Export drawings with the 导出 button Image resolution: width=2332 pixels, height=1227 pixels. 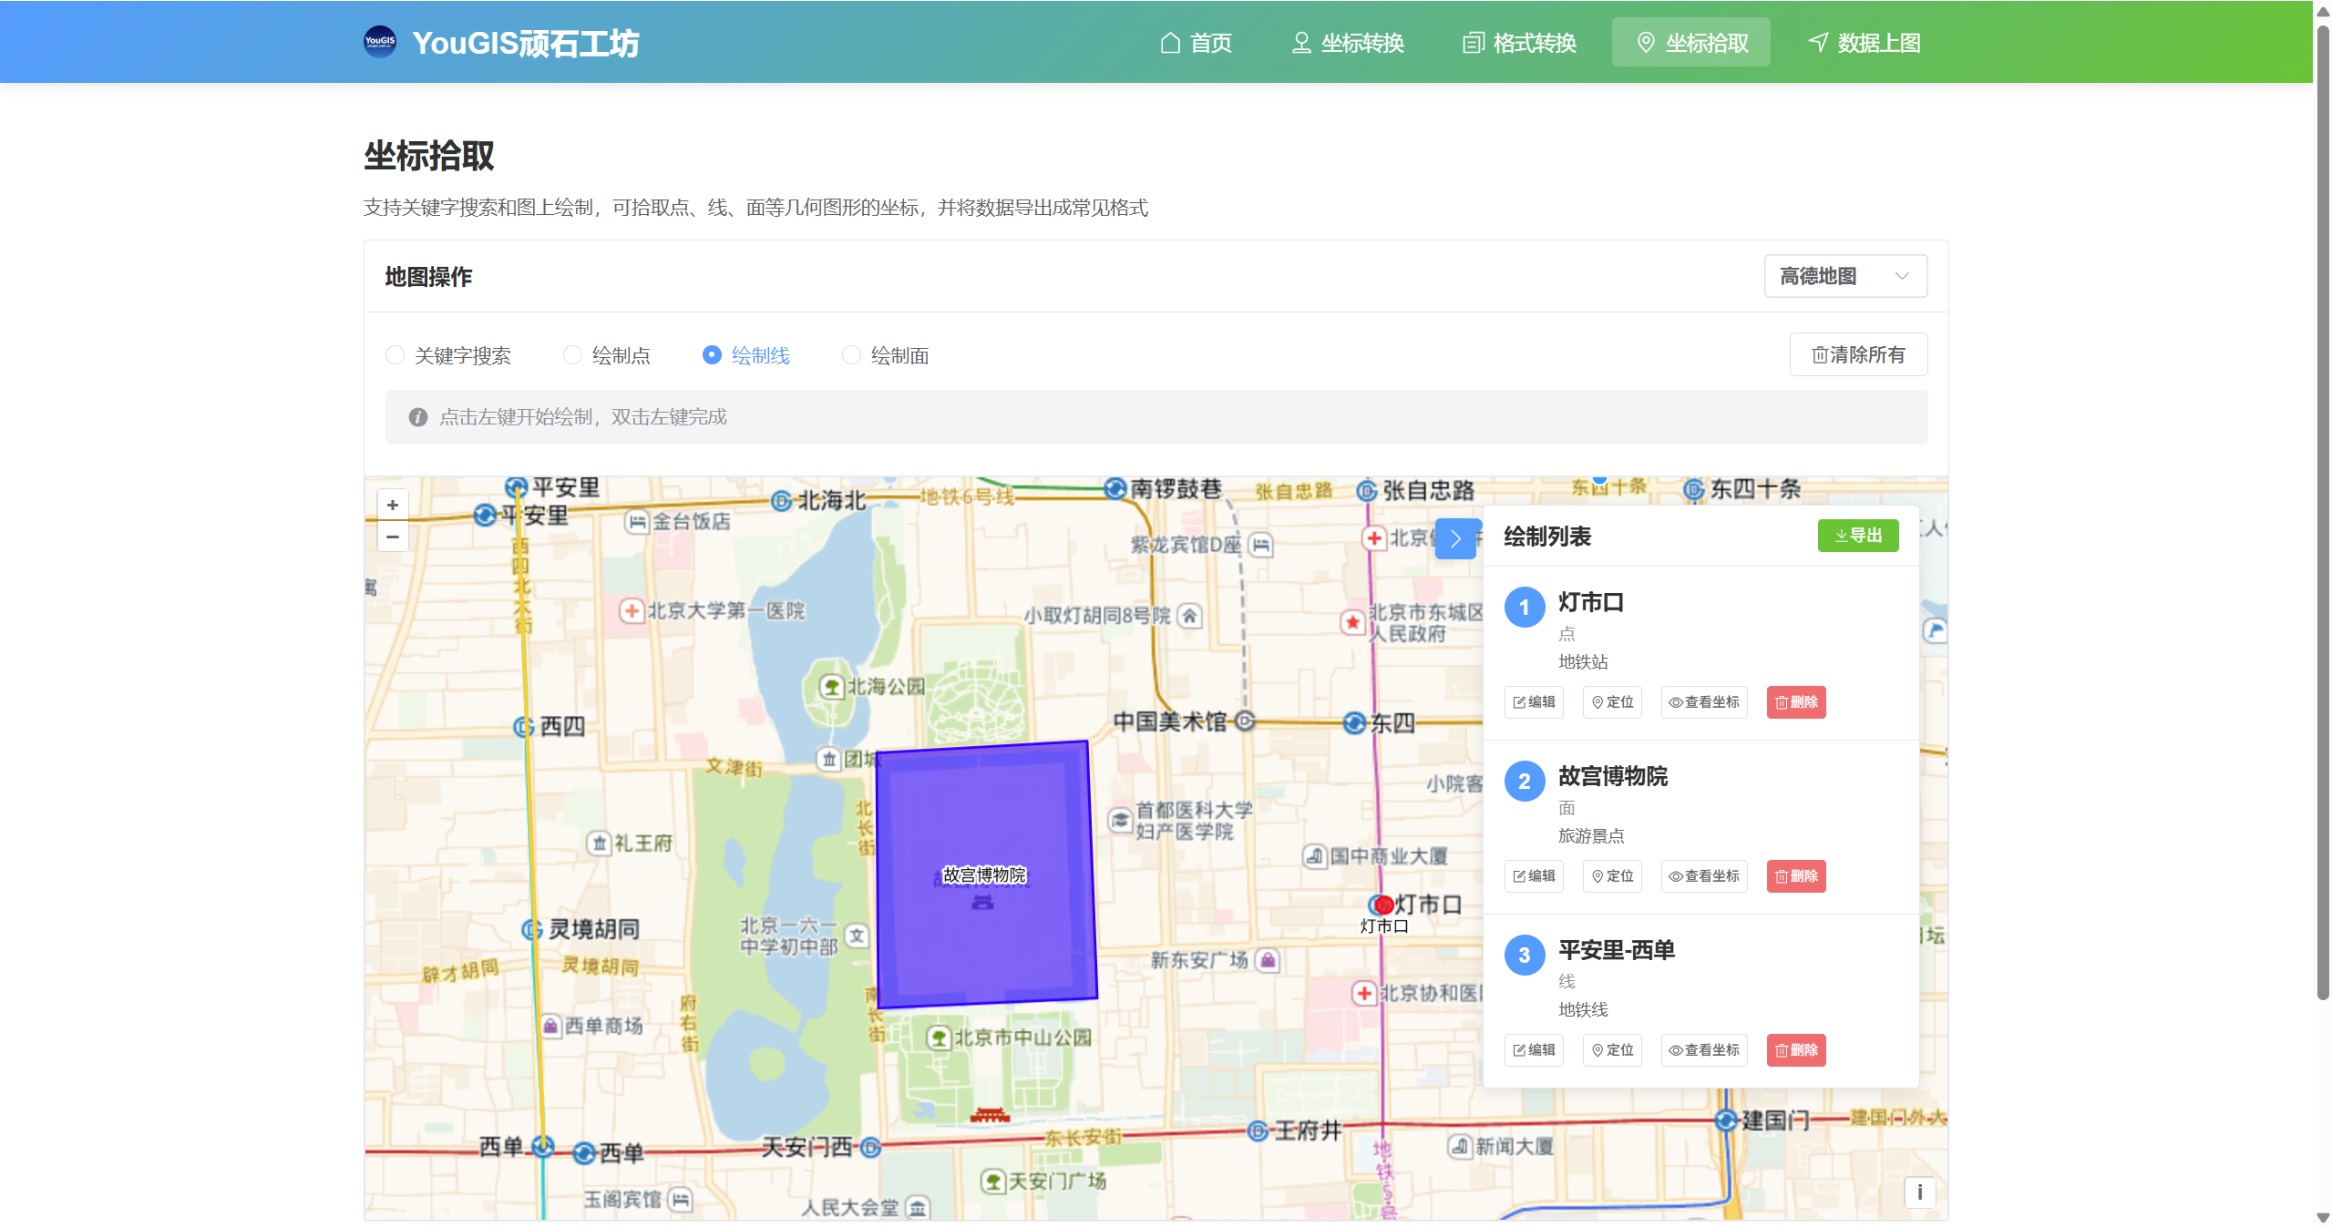(1858, 536)
